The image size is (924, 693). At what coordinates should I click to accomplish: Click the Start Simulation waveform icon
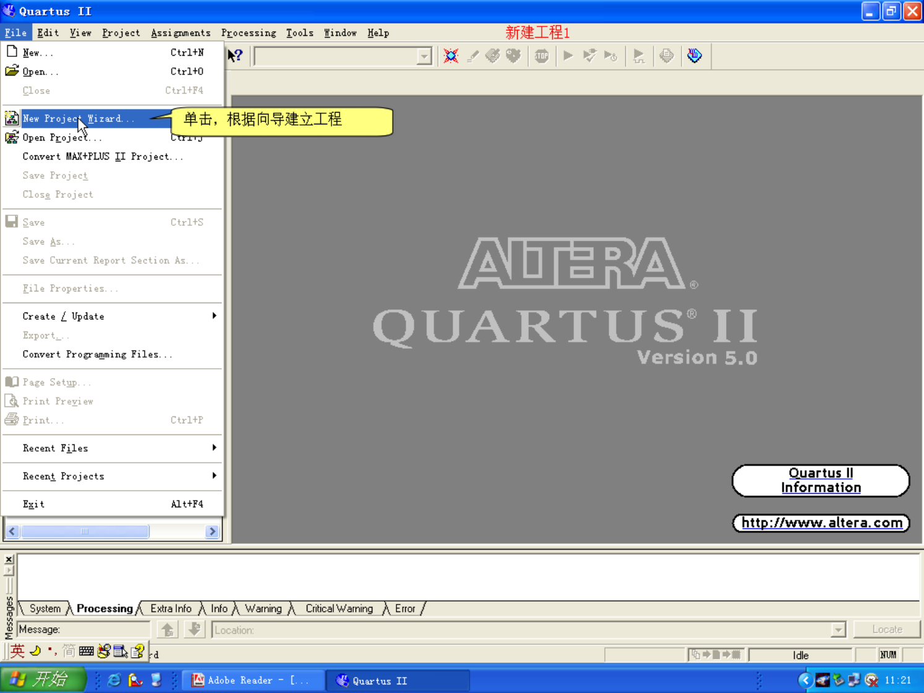click(639, 56)
